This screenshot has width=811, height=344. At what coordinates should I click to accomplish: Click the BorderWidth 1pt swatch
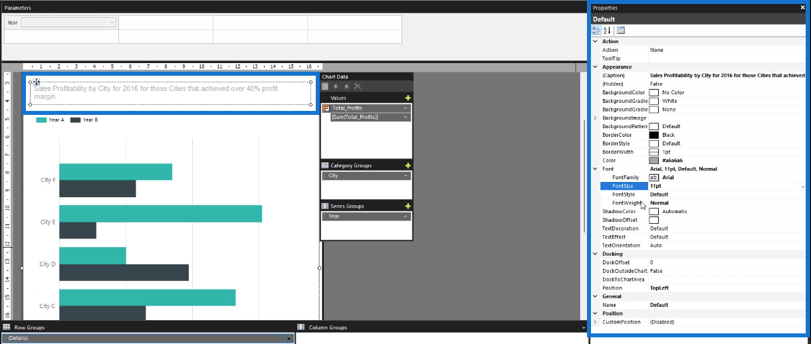coord(653,152)
